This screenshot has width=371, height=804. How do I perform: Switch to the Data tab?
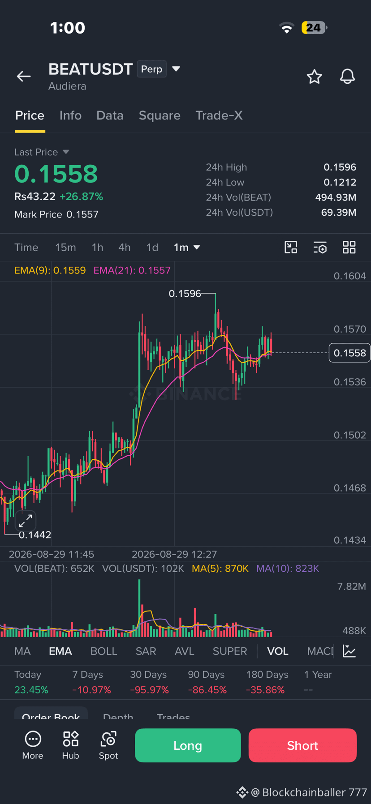[x=110, y=115]
